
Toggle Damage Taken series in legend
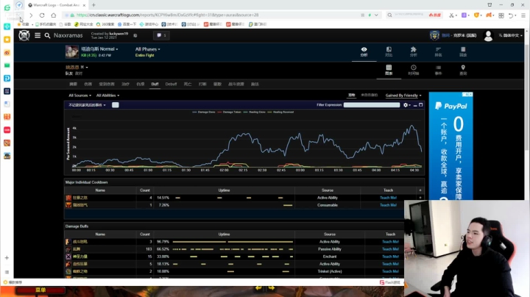click(230, 112)
